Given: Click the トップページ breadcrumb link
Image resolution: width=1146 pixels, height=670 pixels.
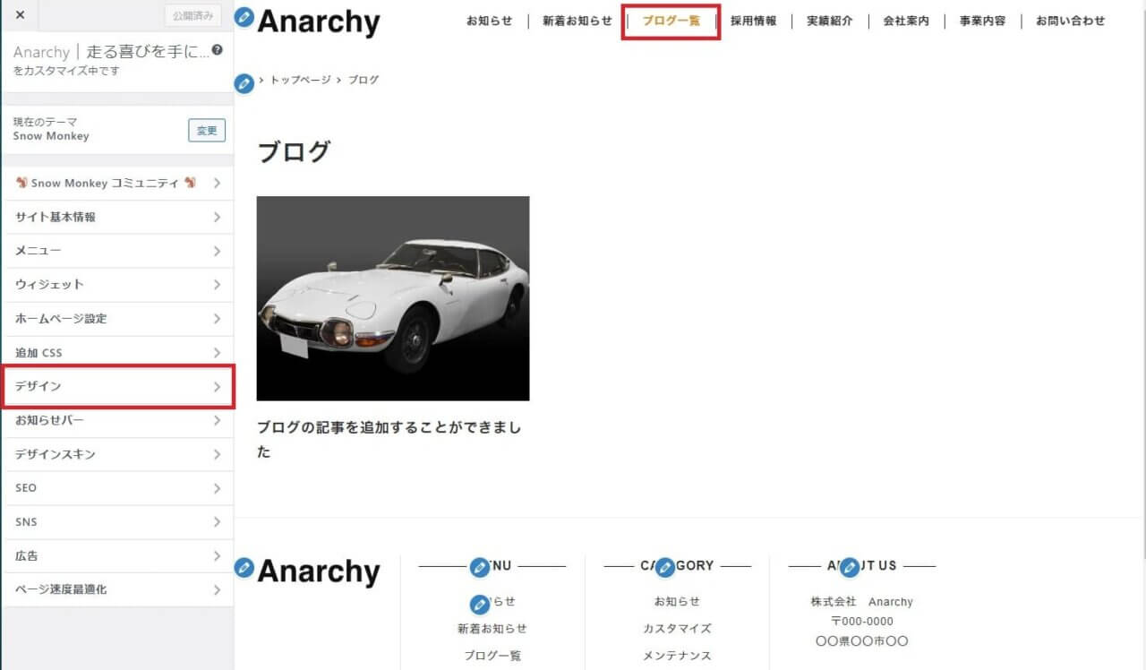Looking at the screenshot, I should click(301, 80).
